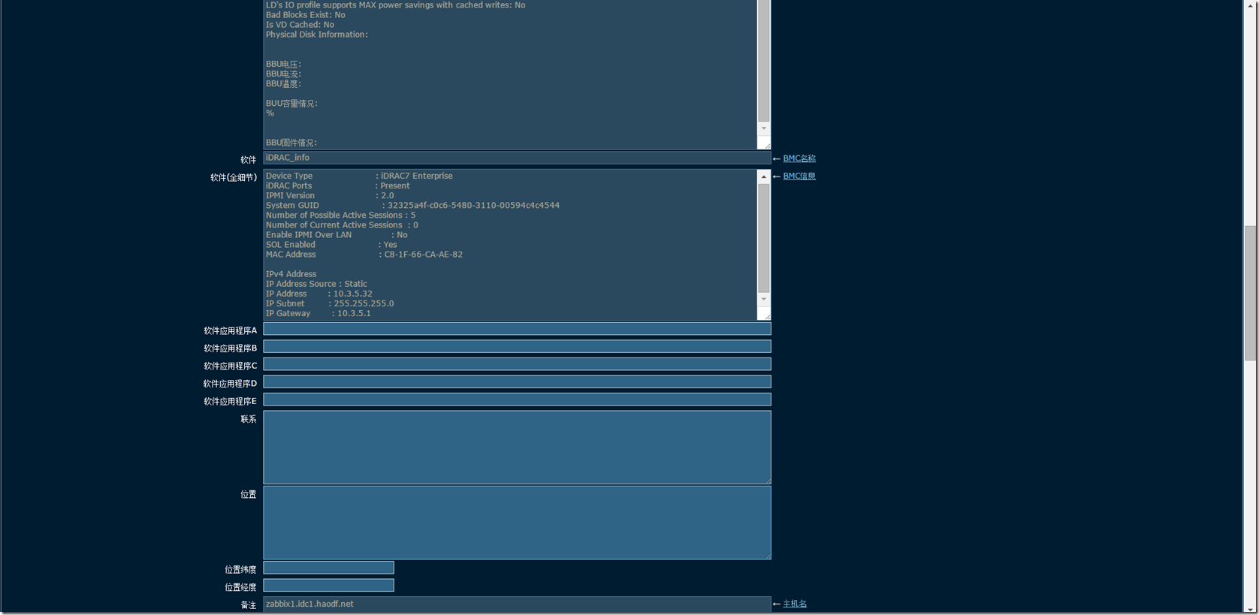Click the 'BBU固件情况:' text

click(291, 143)
